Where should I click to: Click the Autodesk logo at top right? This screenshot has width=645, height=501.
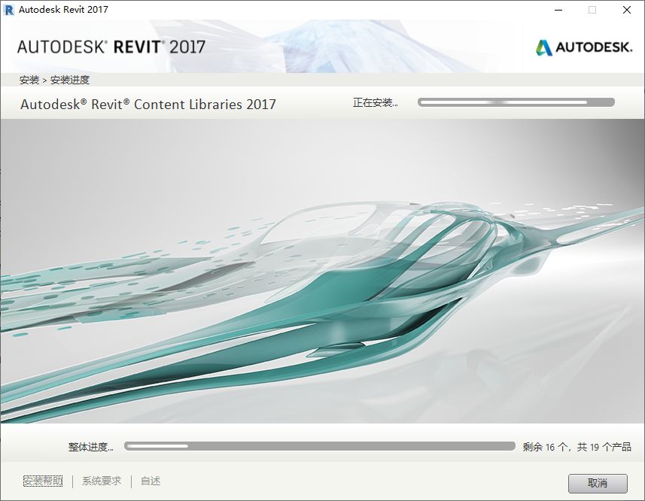point(583,47)
